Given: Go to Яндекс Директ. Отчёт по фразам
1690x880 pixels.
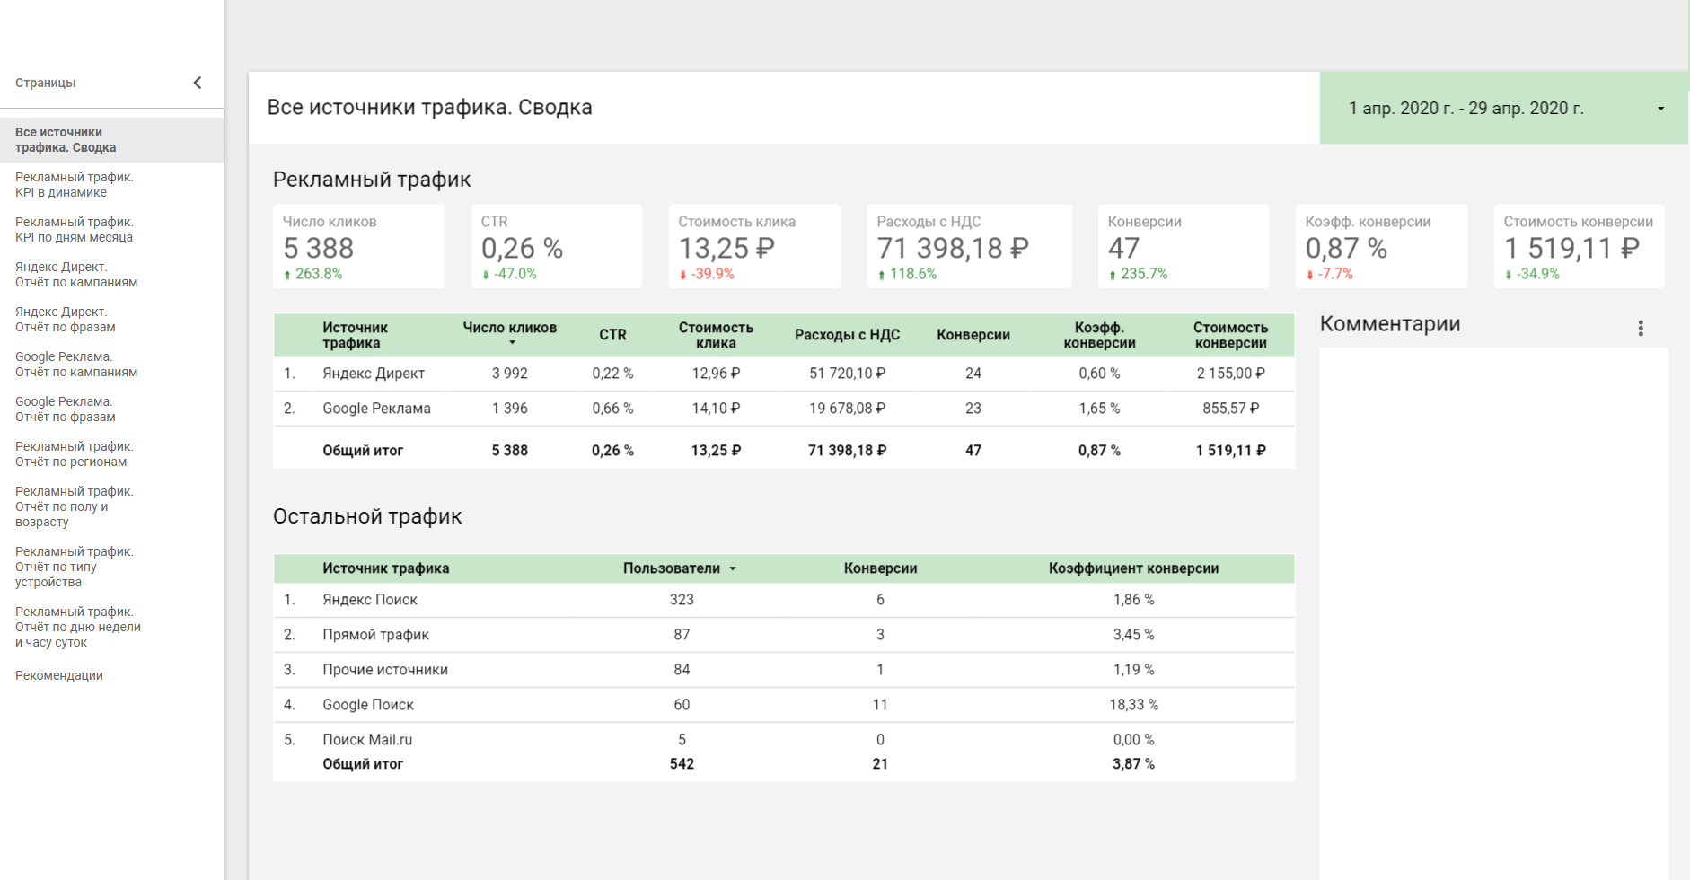Looking at the screenshot, I should click(66, 320).
